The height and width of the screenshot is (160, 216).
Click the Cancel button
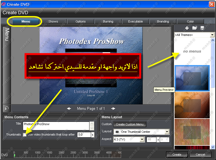(x=200, y=155)
